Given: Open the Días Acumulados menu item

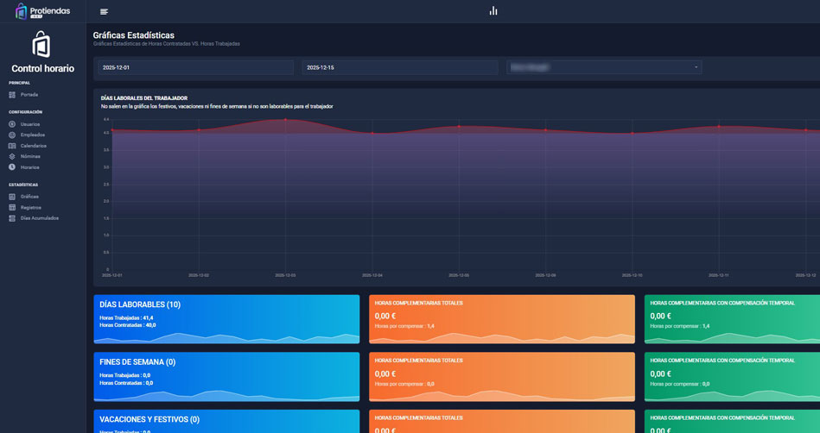Looking at the screenshot, I should [39, 218].
